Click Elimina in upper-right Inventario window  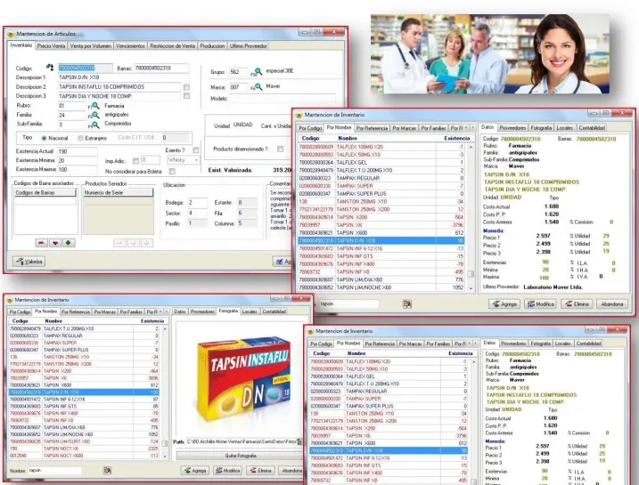click(577, 304)
